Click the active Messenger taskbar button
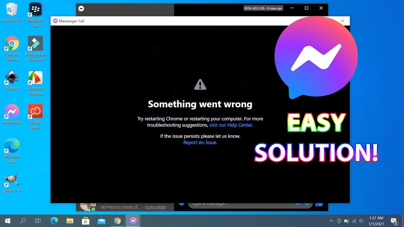Image resolution: width=404 pixels, height=227 pixels. tap(133, 221)
